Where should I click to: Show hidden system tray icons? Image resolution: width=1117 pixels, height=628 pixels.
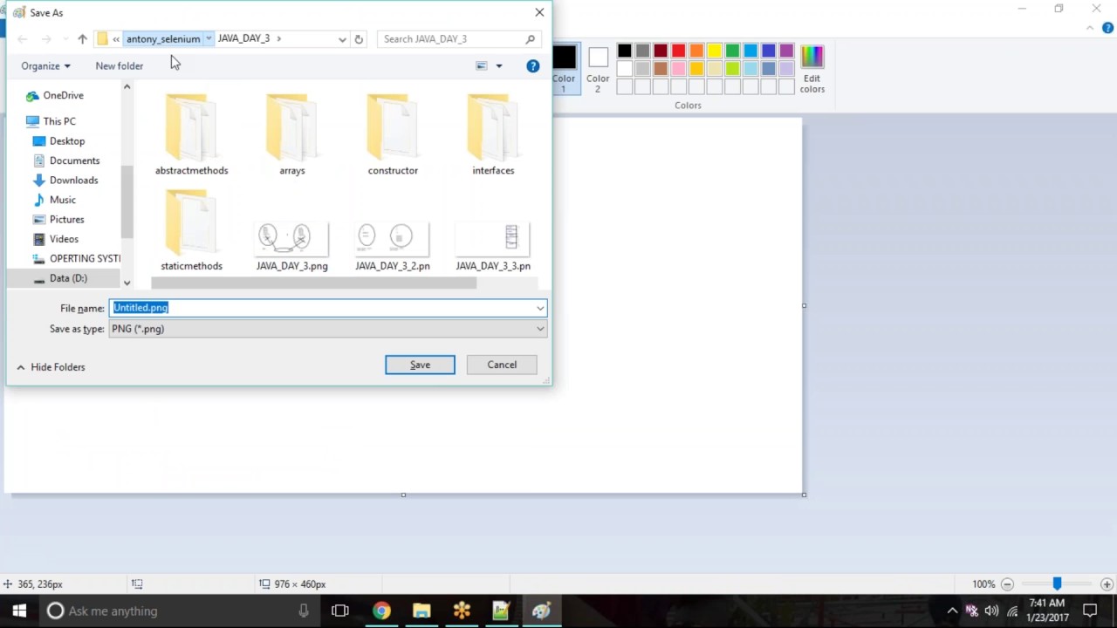(952, 611)
